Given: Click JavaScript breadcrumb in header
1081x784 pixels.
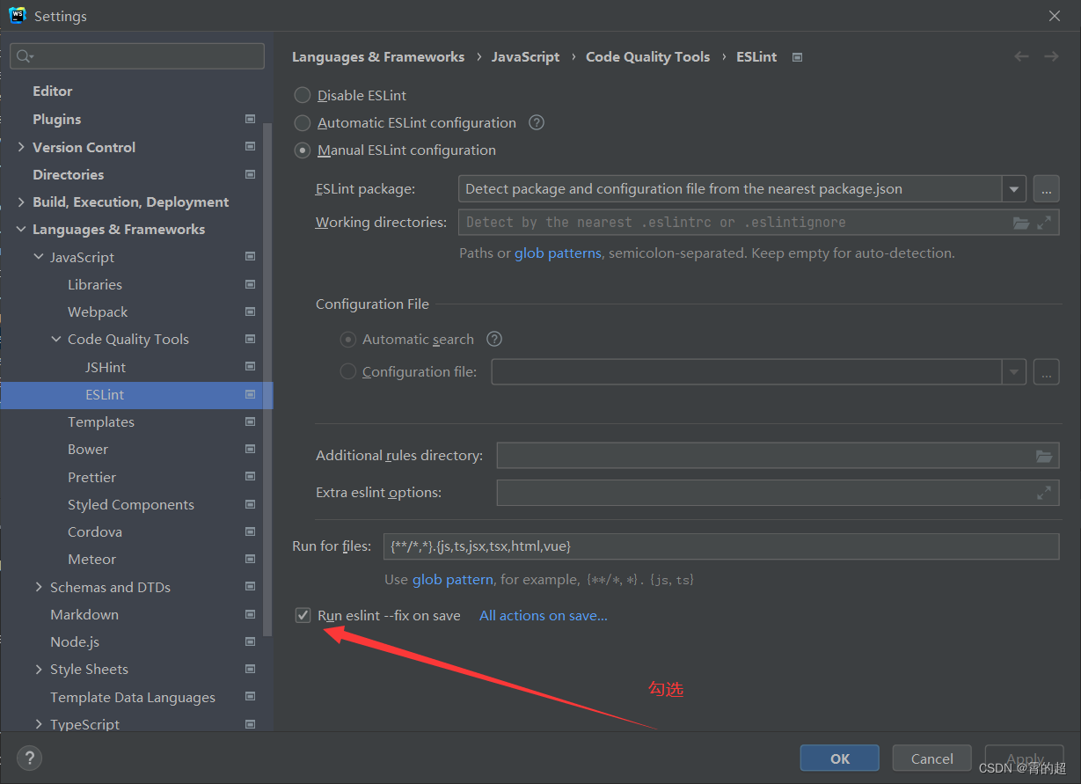Looking at the screenshot, I should click(x=525, y=56).
